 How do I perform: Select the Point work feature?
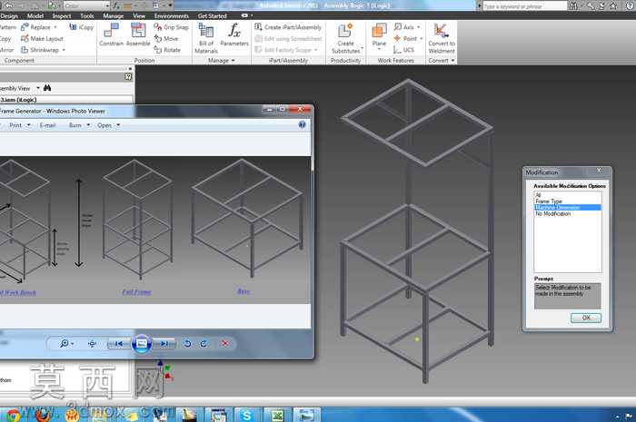(x=405, y=38)
